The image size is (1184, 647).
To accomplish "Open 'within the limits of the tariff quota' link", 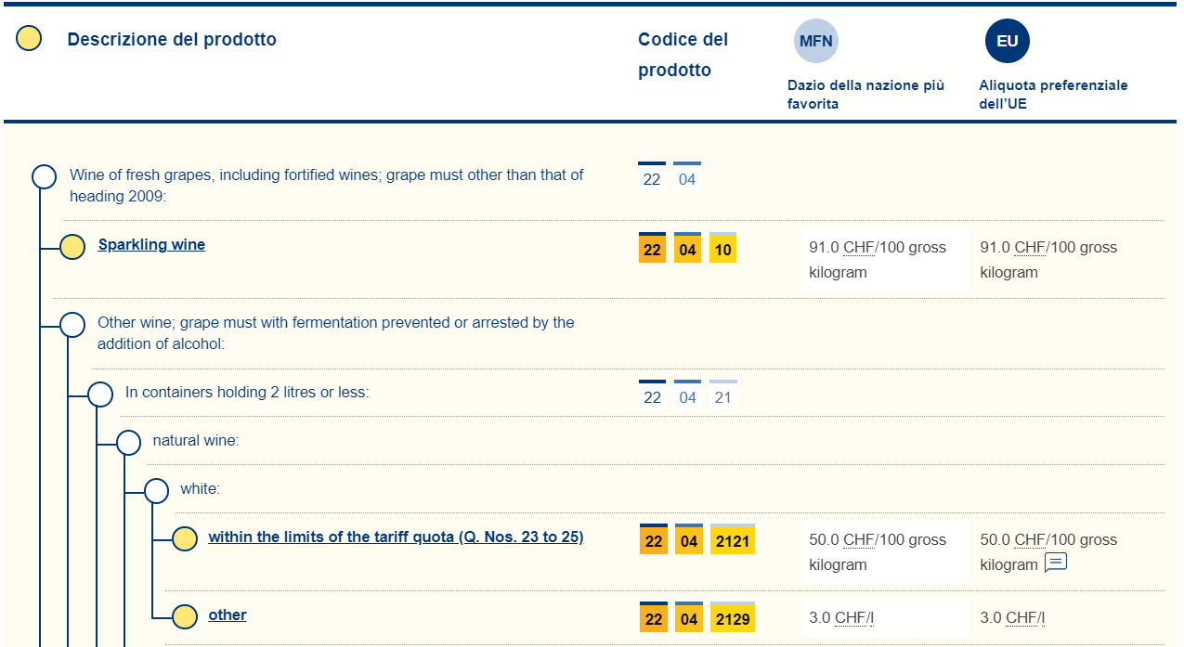I will [396, 537].
